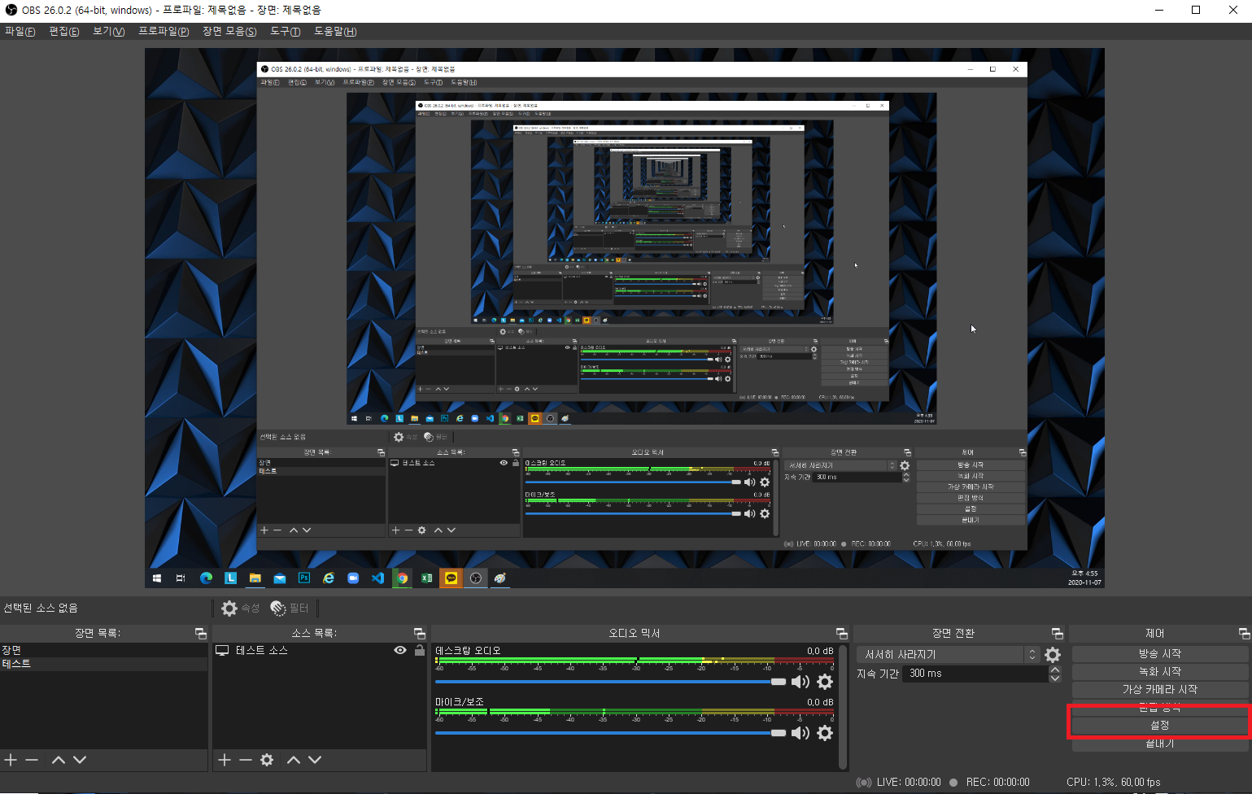The width and height of the screenshot is (1252, 794).
Task: Click the CPU: 1.3%, 60.00 fps status
Action: (x=1114, y=782)
